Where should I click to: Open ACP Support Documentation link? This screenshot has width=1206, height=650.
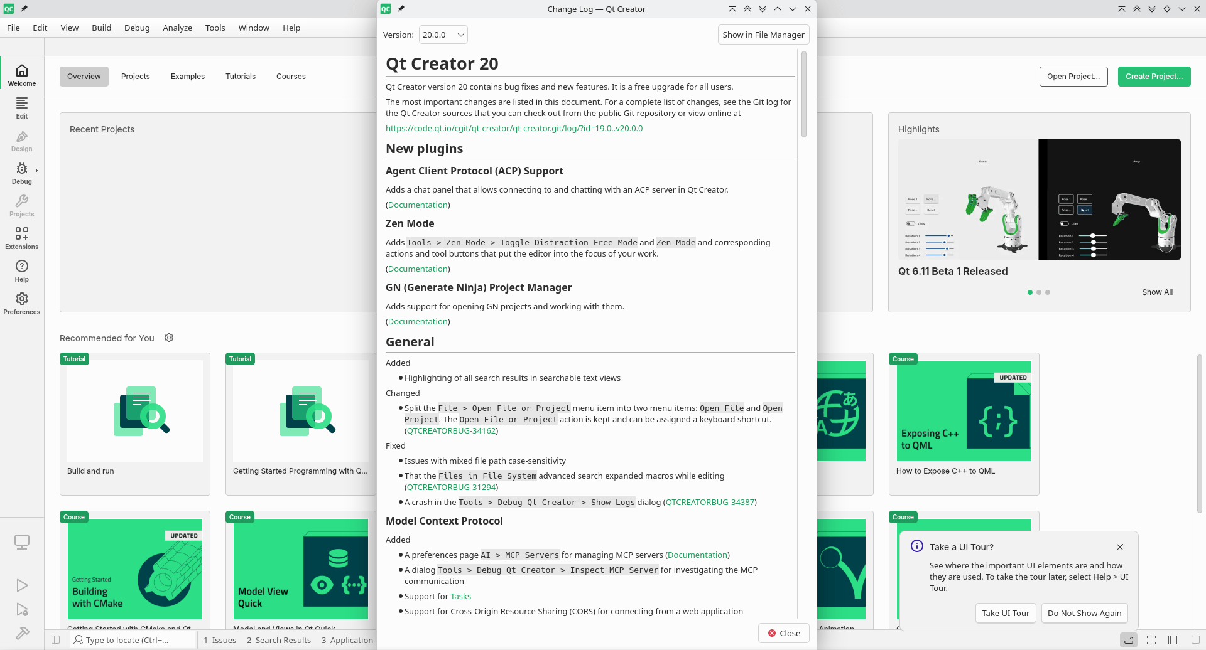[x=418, y=205]
